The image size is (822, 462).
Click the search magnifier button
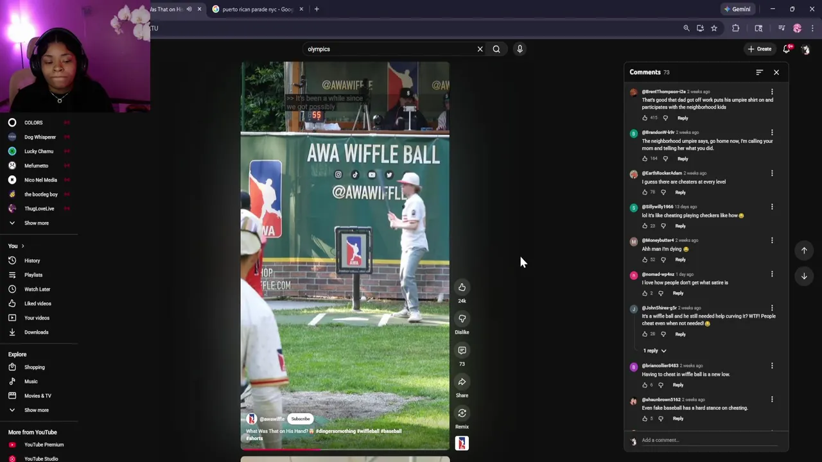pos(496,49)
